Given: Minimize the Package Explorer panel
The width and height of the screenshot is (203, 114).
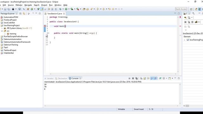Looking at the screenshot, I should 36,13.
